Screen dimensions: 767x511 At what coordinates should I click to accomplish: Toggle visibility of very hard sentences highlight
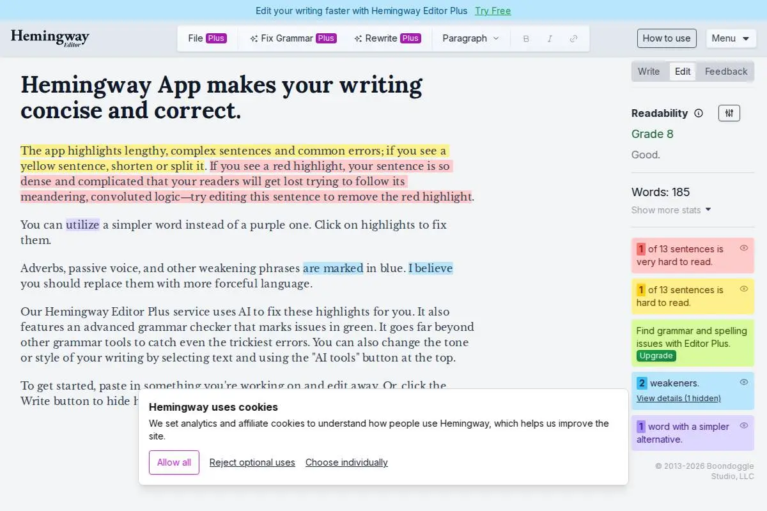[x=744, y=248]
